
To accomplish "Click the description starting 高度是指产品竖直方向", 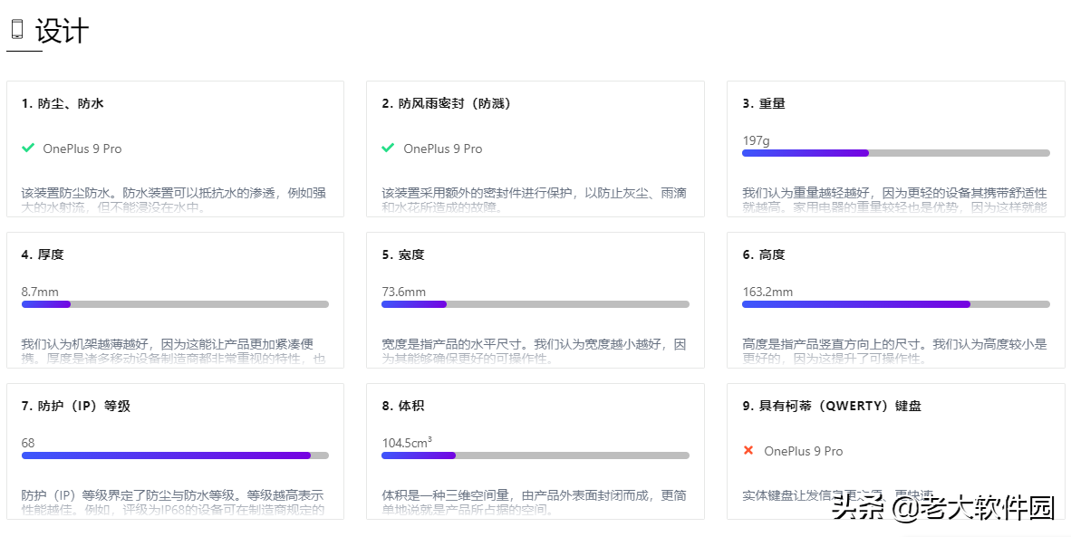I will tap(895, 350).
